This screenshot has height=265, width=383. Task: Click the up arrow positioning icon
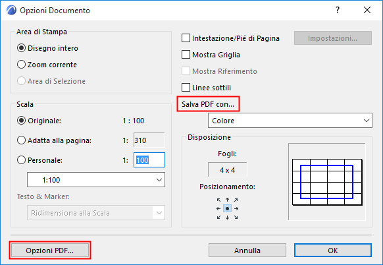(x=228, y=200)
